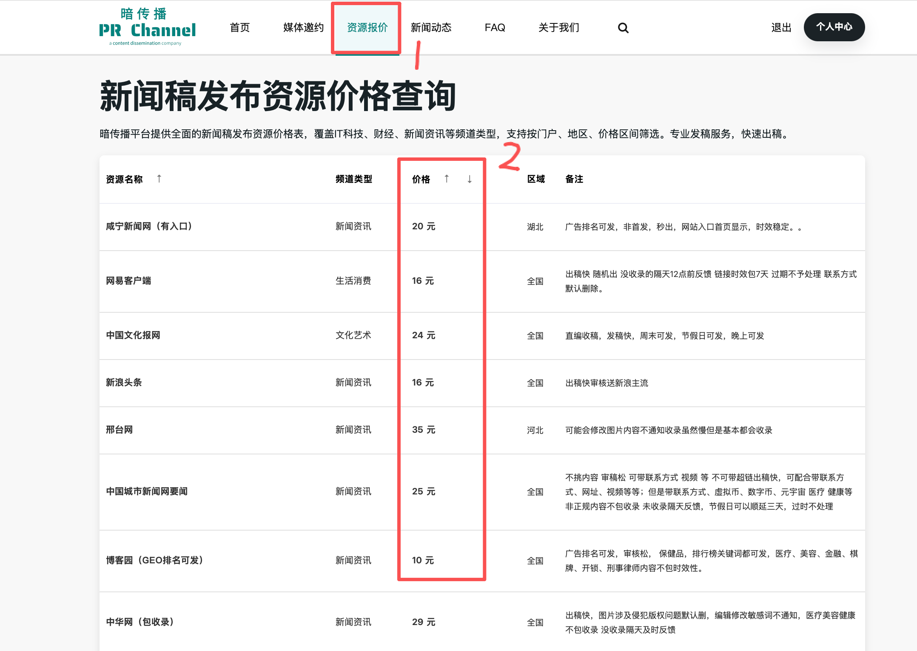The height and width of the screenshot is (651, 917).
Task: Click 网易客户端 region 全国
Action: coord(535,281)
